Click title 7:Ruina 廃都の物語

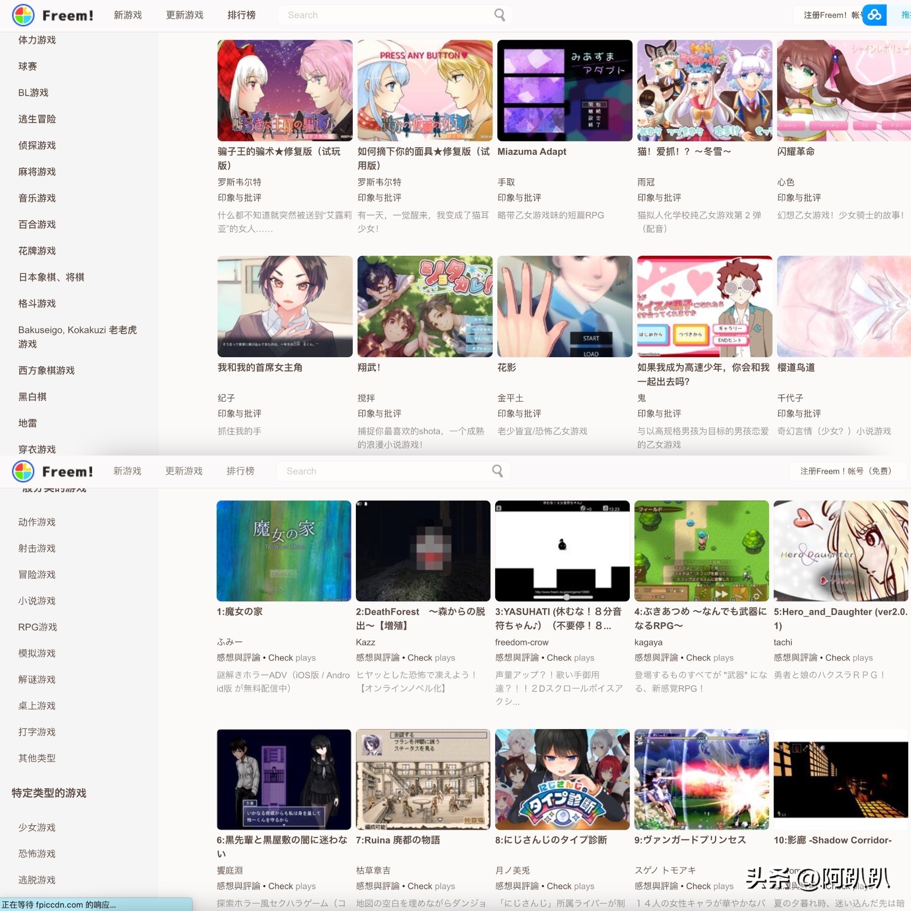tap(398, 840)
